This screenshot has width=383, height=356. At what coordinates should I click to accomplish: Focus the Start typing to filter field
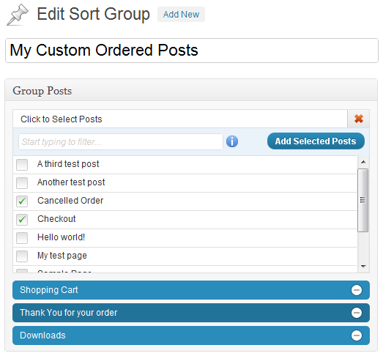(121, 141)
